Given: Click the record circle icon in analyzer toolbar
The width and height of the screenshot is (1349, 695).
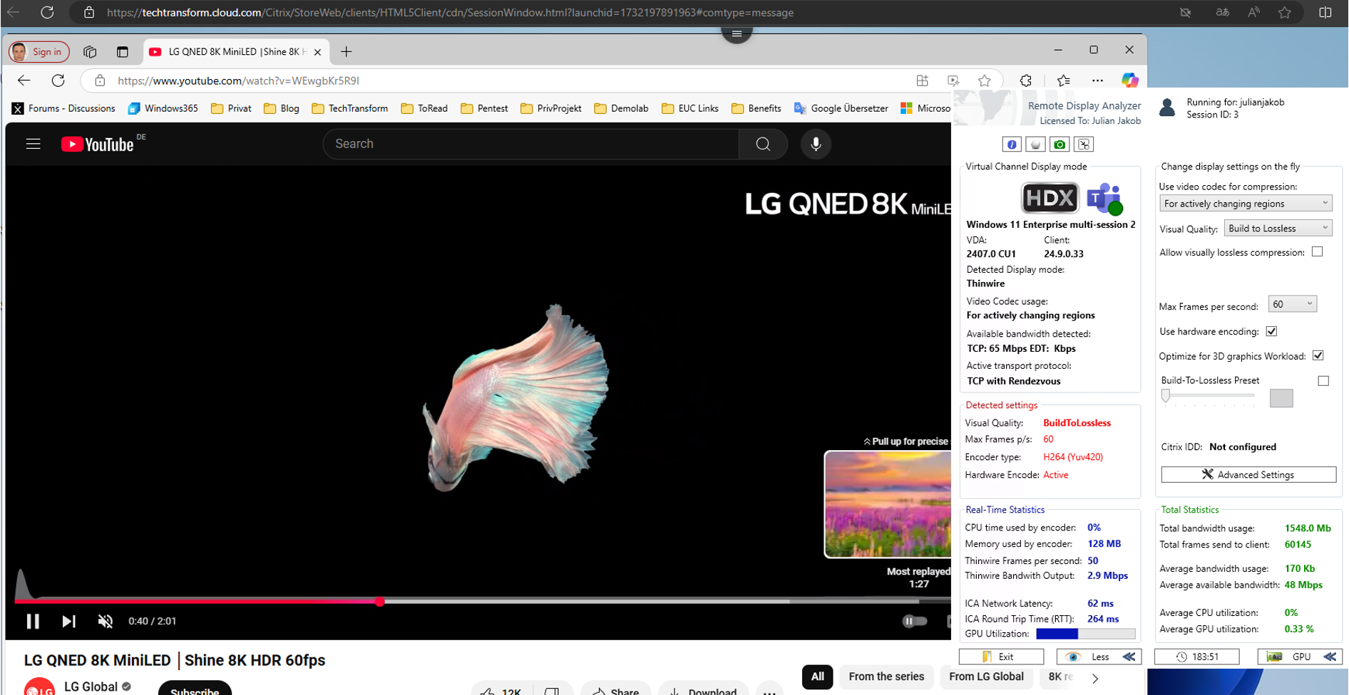Looking at the screenshot, I should [x=1035, y=145].
